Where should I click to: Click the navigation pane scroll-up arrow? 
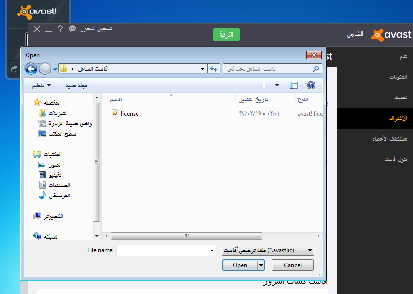pos(97,98)
